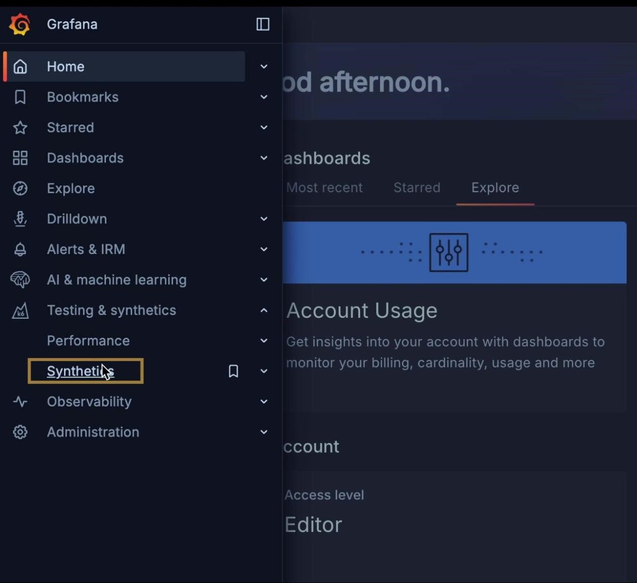Click the AI & machine learning icon

pyautogui.click(x=20, y=280)
